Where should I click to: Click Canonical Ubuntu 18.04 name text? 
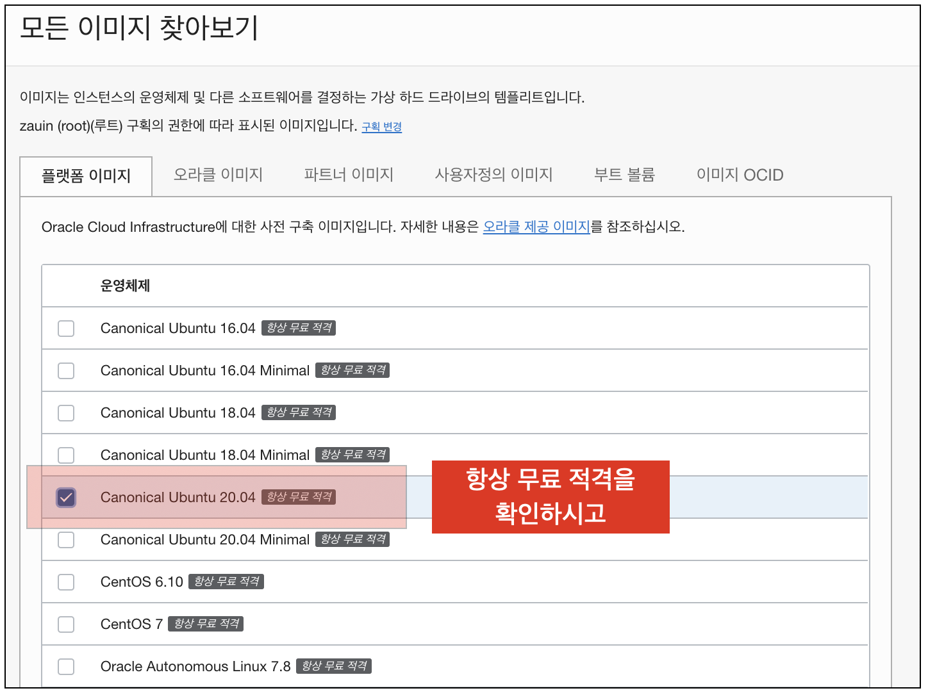pos(178,413)
